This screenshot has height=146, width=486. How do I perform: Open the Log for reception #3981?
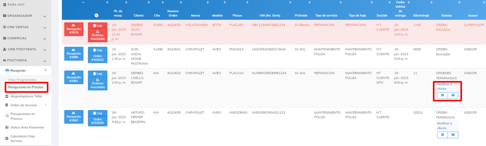98,73
